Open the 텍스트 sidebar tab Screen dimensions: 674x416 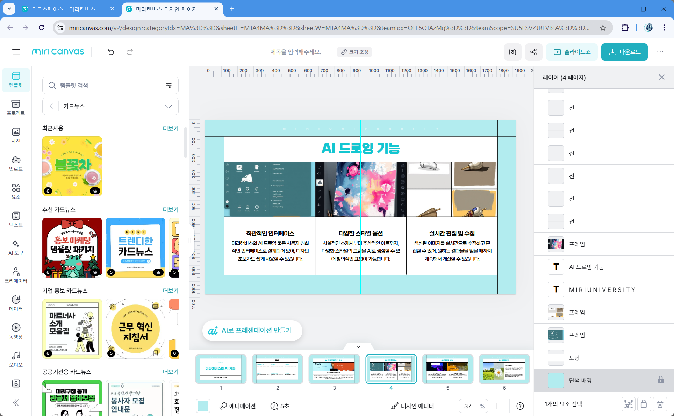click(16, 219)
